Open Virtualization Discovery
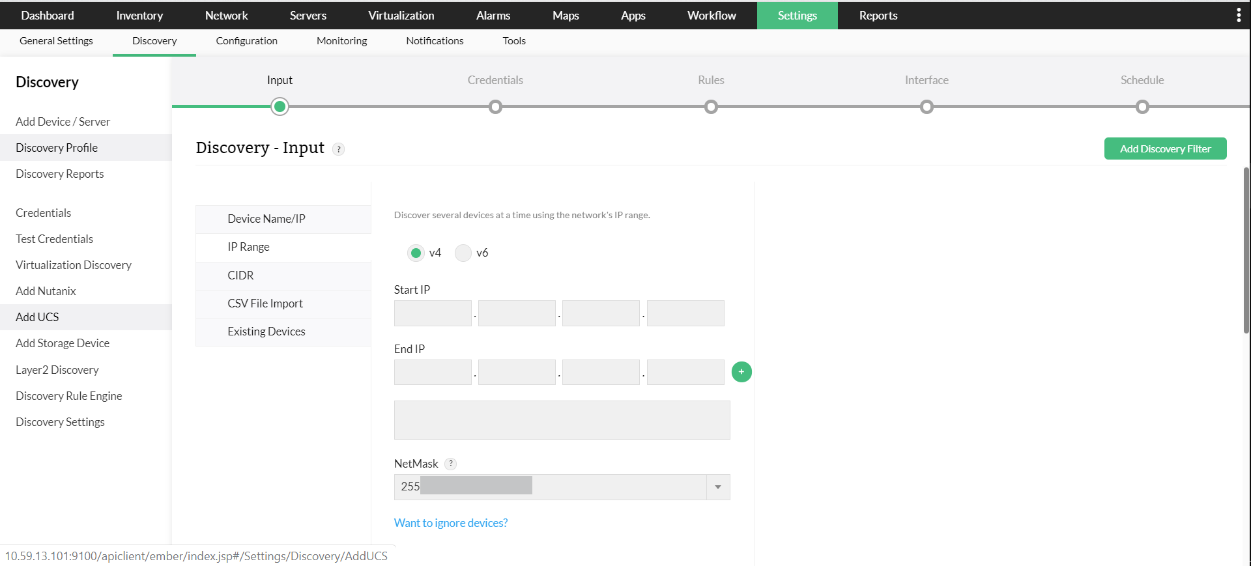 click(x=74, y=265)
